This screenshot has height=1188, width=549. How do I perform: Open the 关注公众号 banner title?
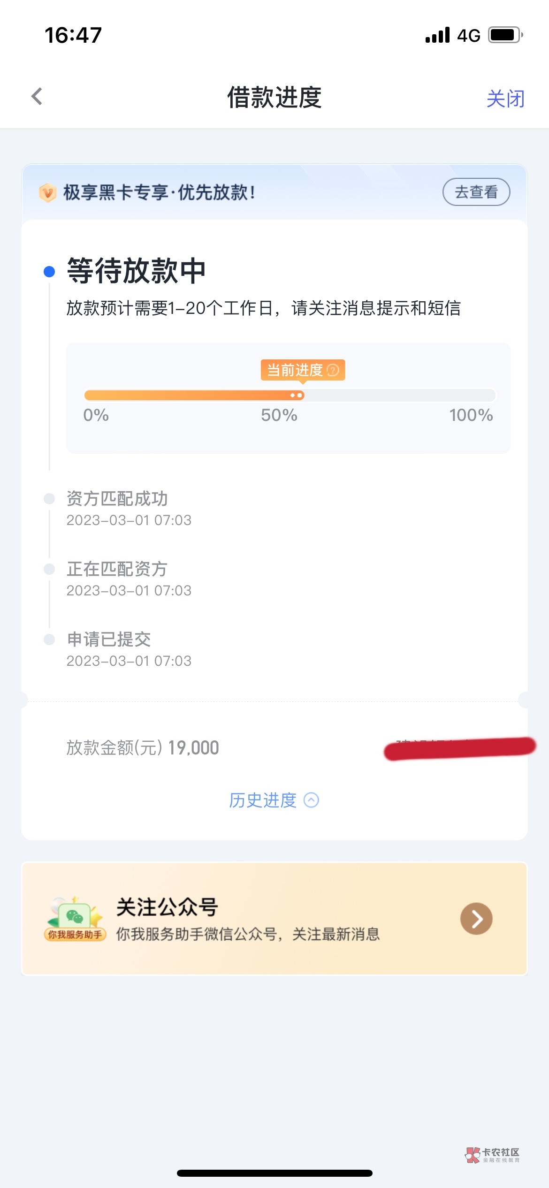(167, 906)
